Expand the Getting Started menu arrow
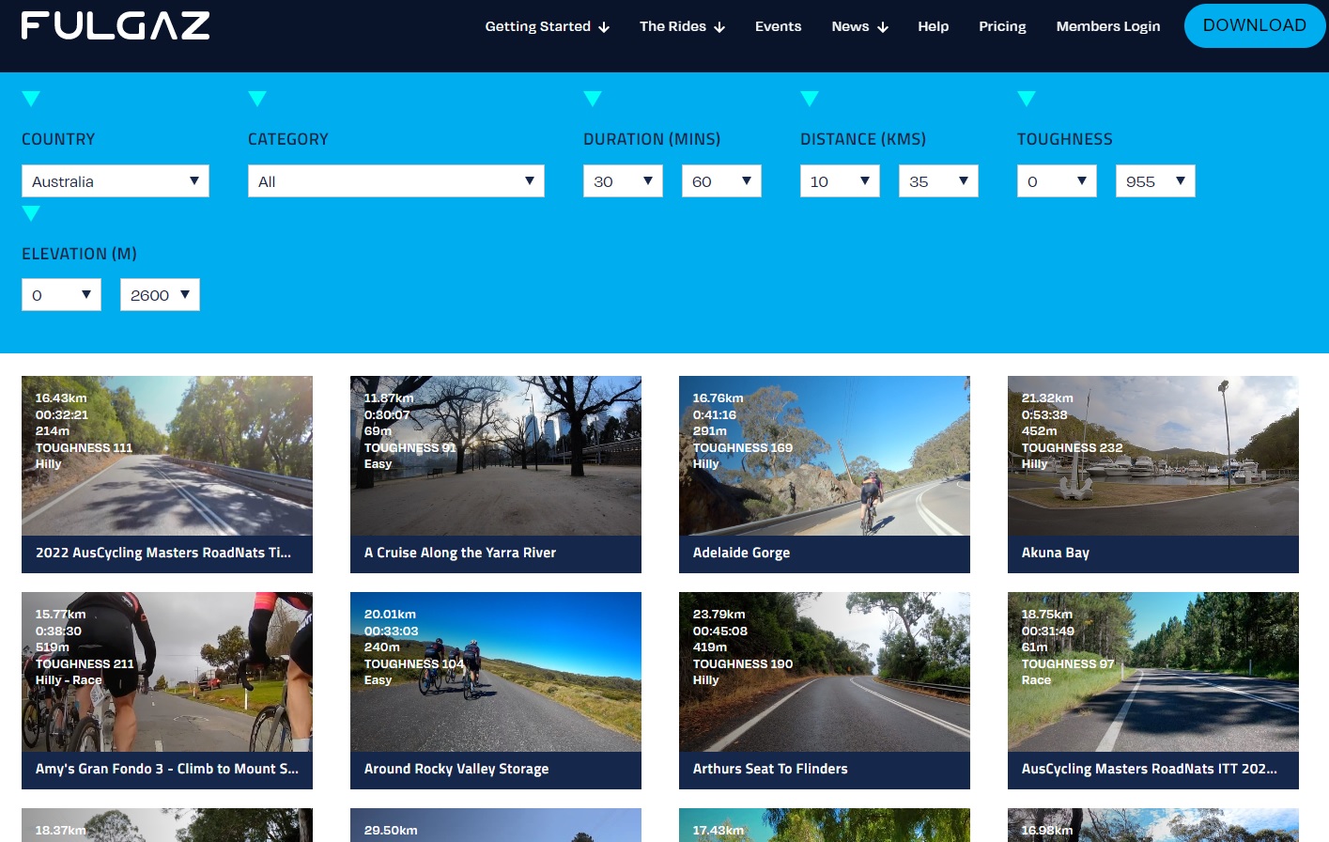The height and width of the screenshot is (842, 1329). 604,26
